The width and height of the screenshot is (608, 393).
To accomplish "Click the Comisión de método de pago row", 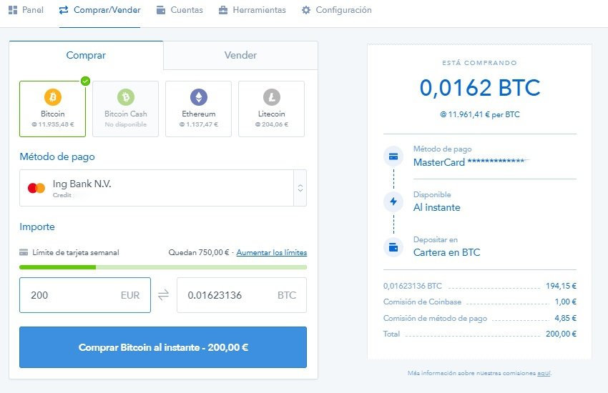I will point(480,318).
